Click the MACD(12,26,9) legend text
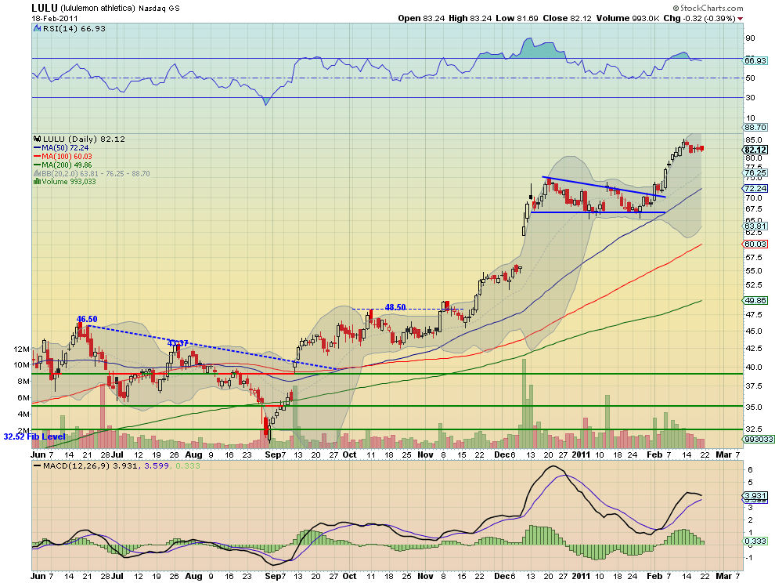Screen dimensions: 775x583 click(x=77, y=465)
